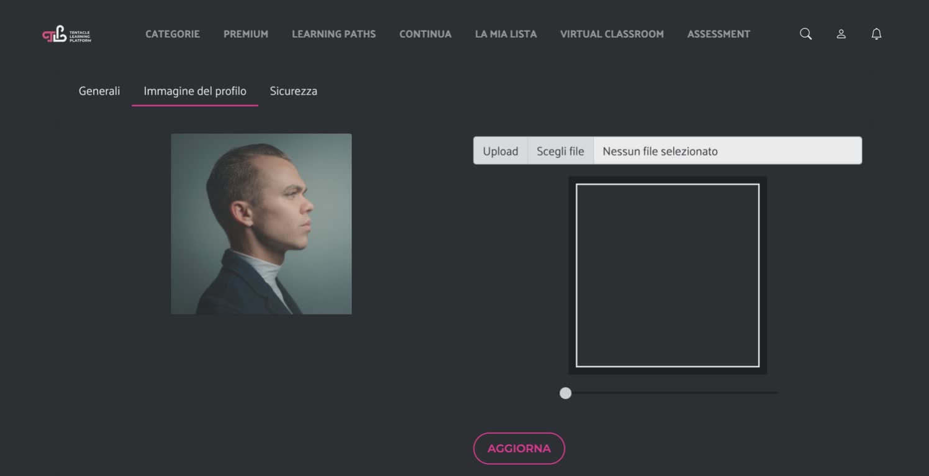Screen dimensions: 929x476
Task: Switch to the Generali tab
Action: pos(99,91)
